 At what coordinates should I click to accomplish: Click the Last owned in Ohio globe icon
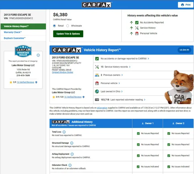(97, 91)
